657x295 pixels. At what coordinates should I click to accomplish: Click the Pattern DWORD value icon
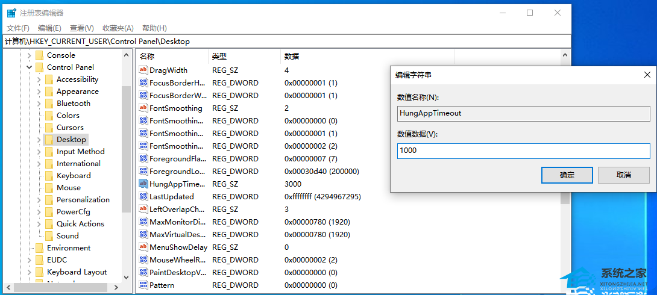point(143,285)
